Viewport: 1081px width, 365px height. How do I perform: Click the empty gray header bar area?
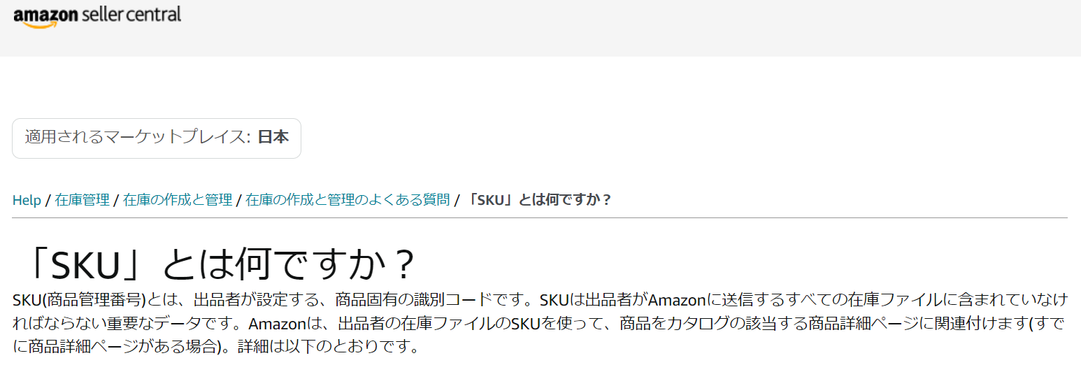point(629,28)
